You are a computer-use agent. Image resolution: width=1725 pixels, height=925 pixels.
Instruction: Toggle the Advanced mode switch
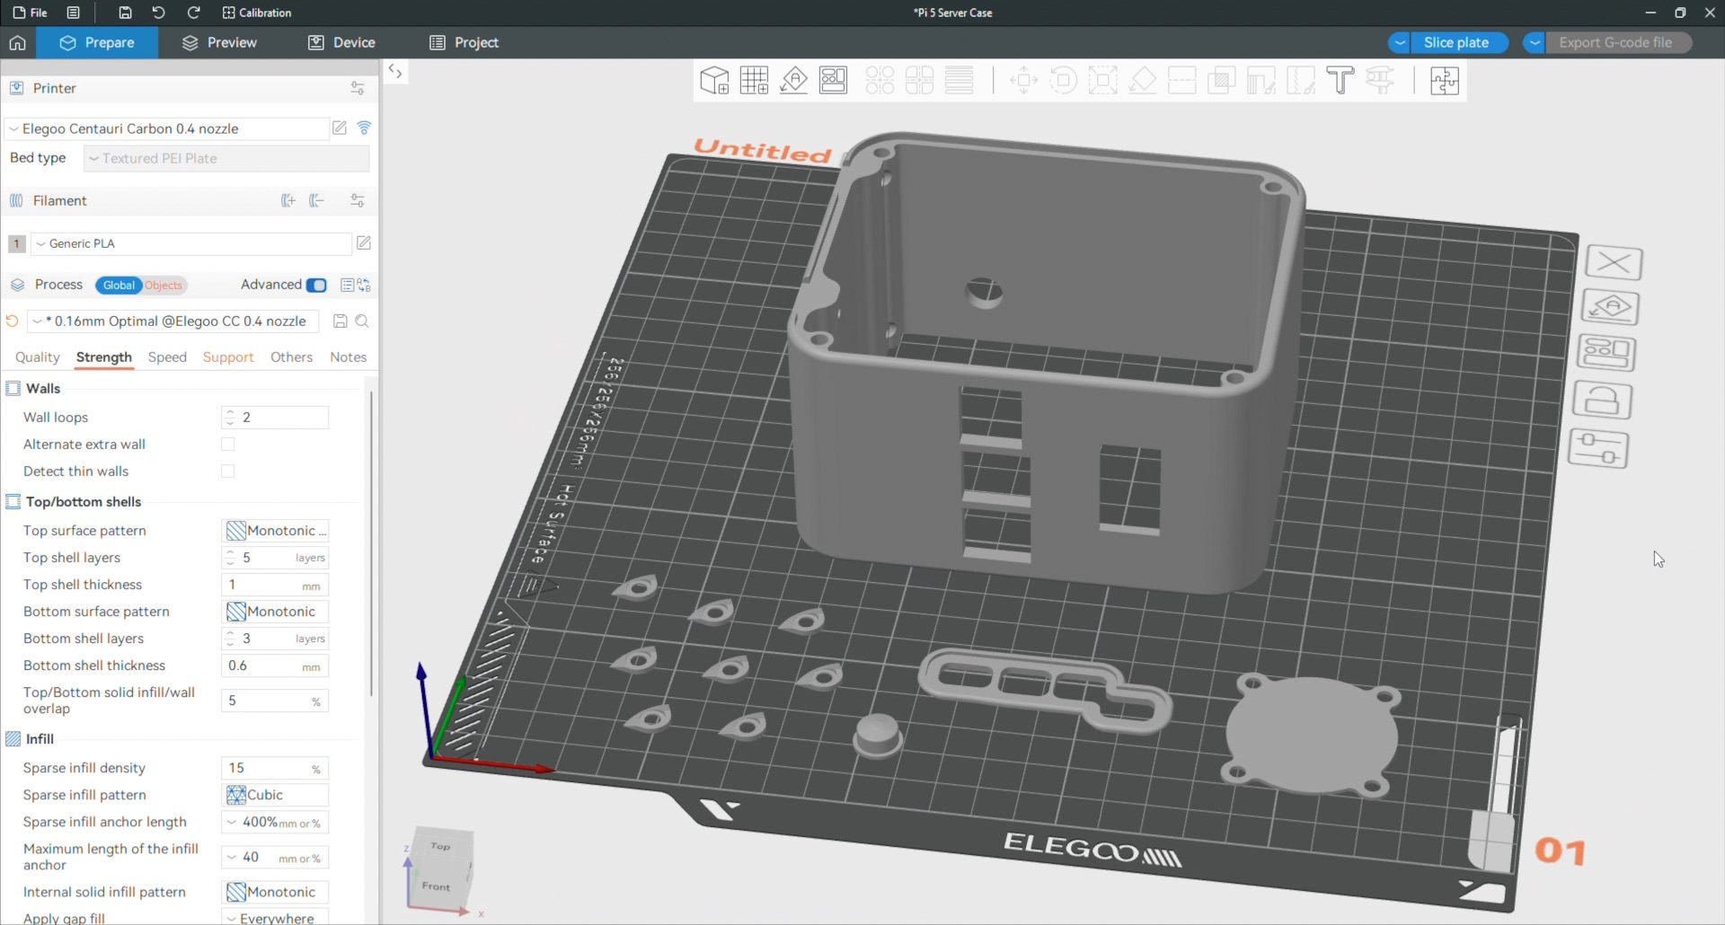[x=316, y=286]
